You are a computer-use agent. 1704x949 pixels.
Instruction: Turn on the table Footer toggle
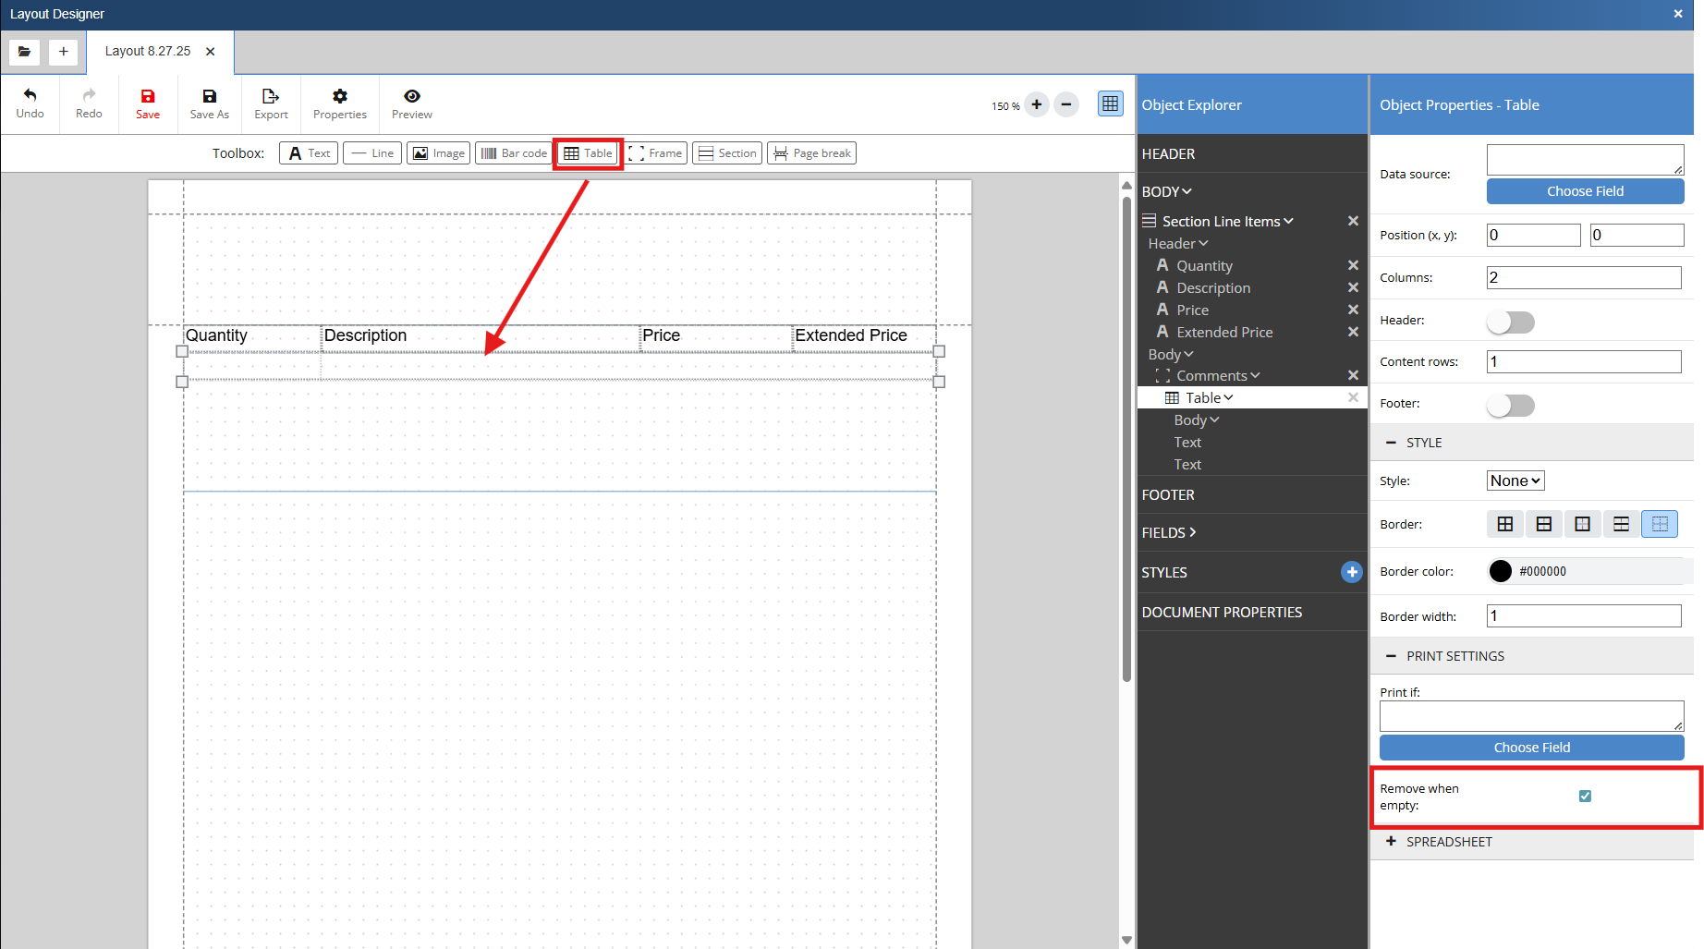(1510, 405)
